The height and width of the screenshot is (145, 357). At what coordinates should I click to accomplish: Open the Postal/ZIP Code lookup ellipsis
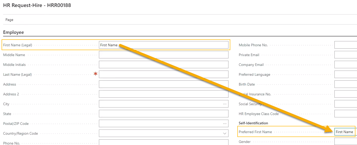(x=225, y=124)
